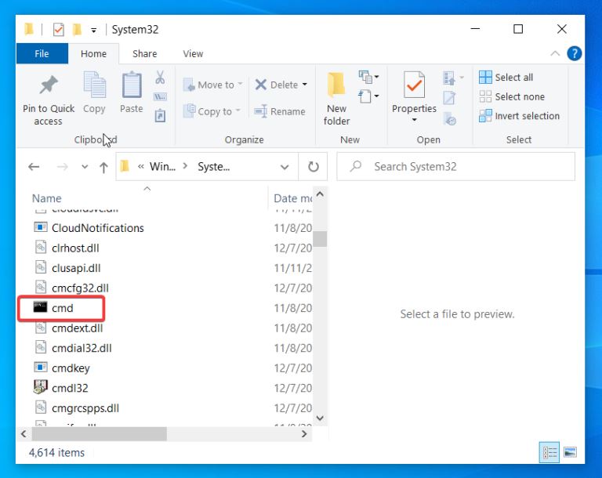The image size is (602, 478).
Task: Click the Back navigation arrow
Action: pos(34,167)
